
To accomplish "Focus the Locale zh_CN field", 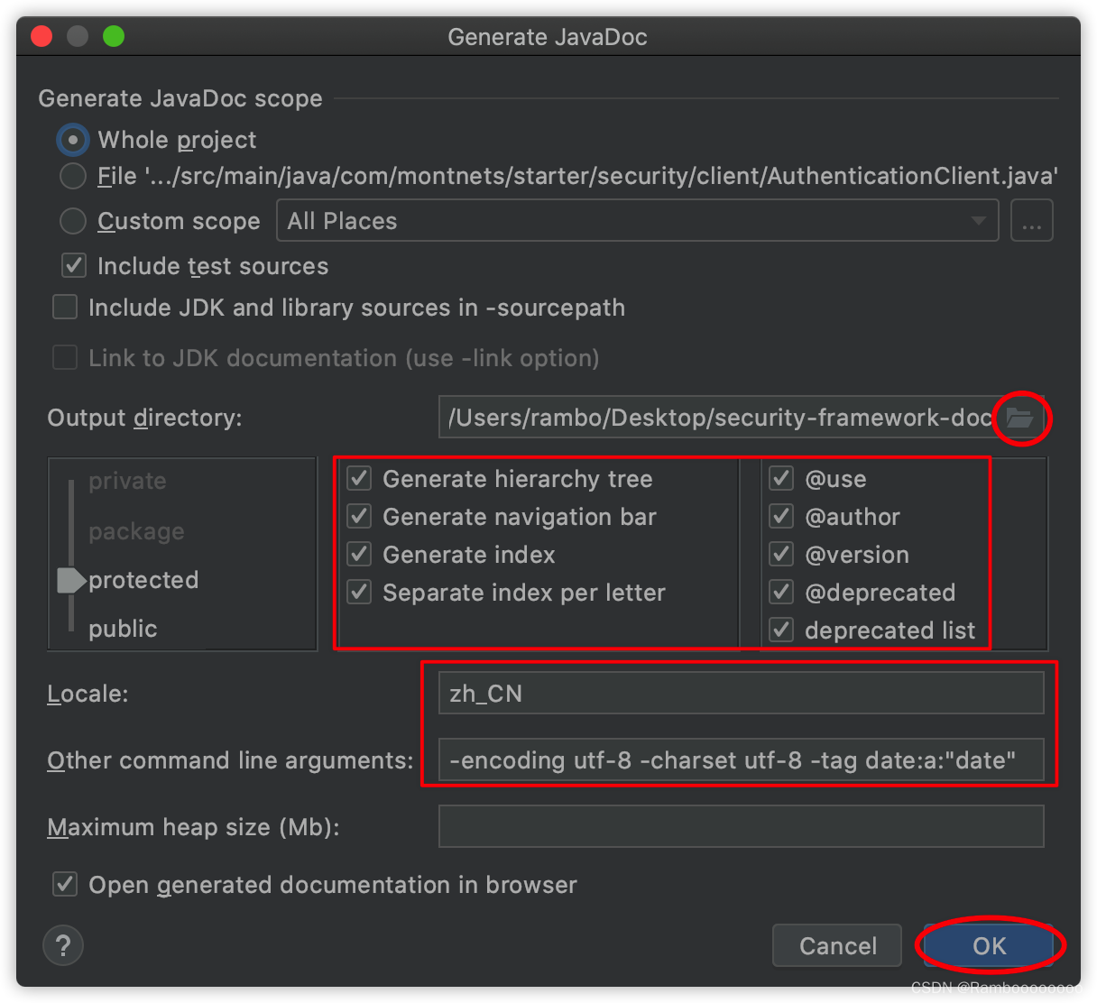I will point(741,694).
